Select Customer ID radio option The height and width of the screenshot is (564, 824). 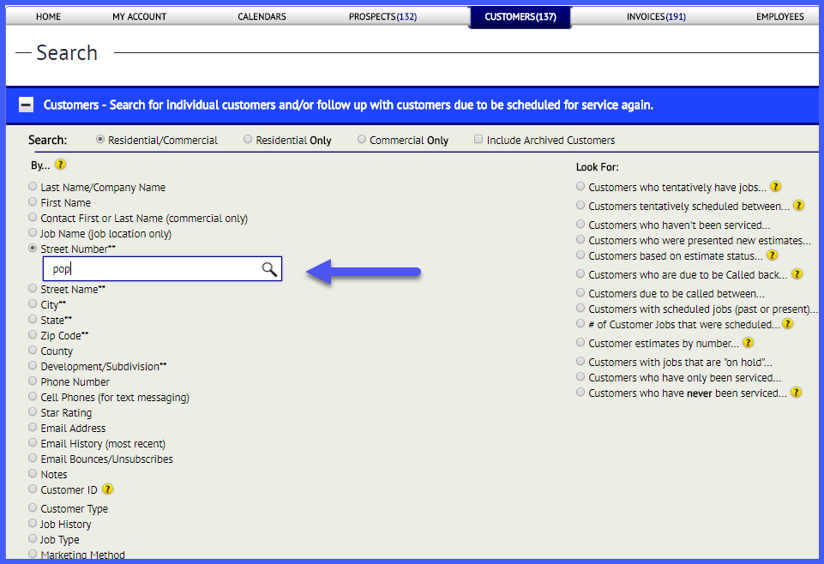33,489
